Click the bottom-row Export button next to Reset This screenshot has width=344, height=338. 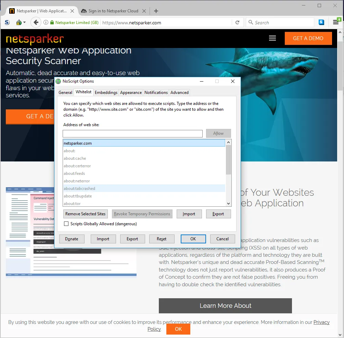click(x=132, y=239)
